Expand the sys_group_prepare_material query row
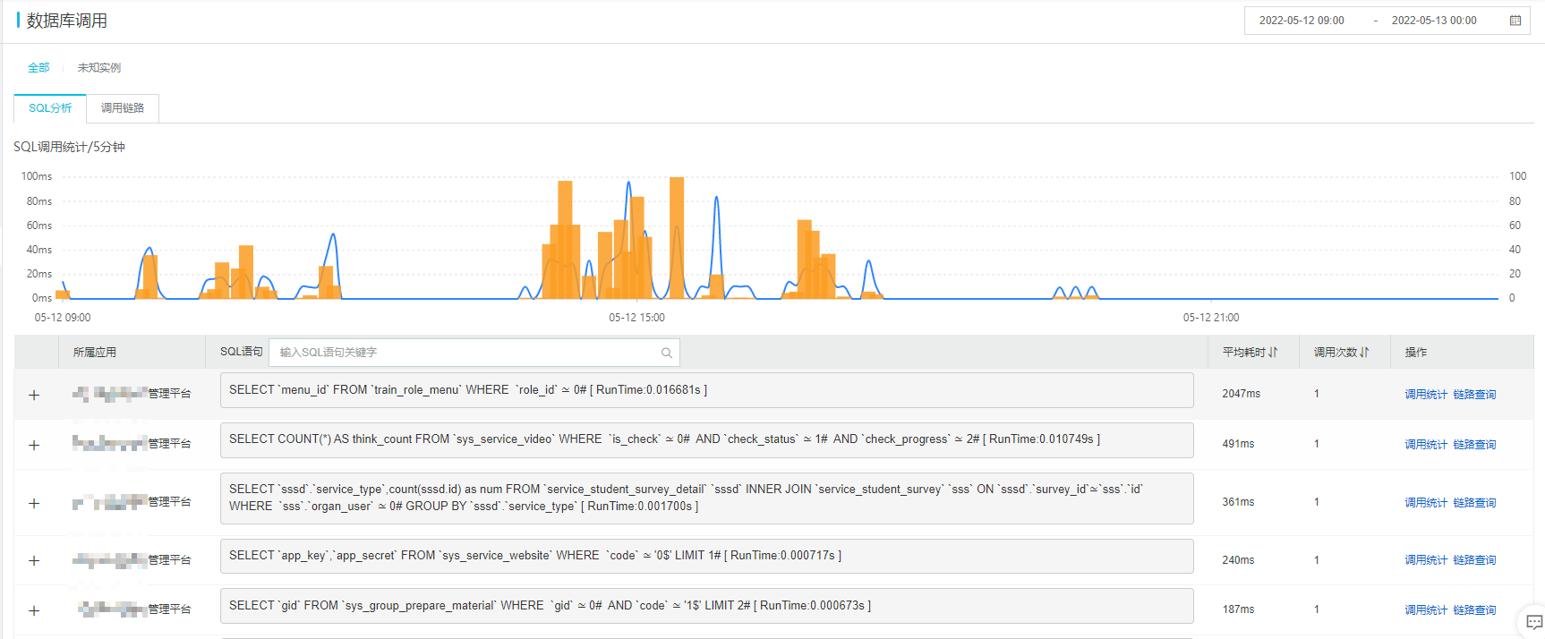The width and height of the screenshot is (1545, 639). 34,610
